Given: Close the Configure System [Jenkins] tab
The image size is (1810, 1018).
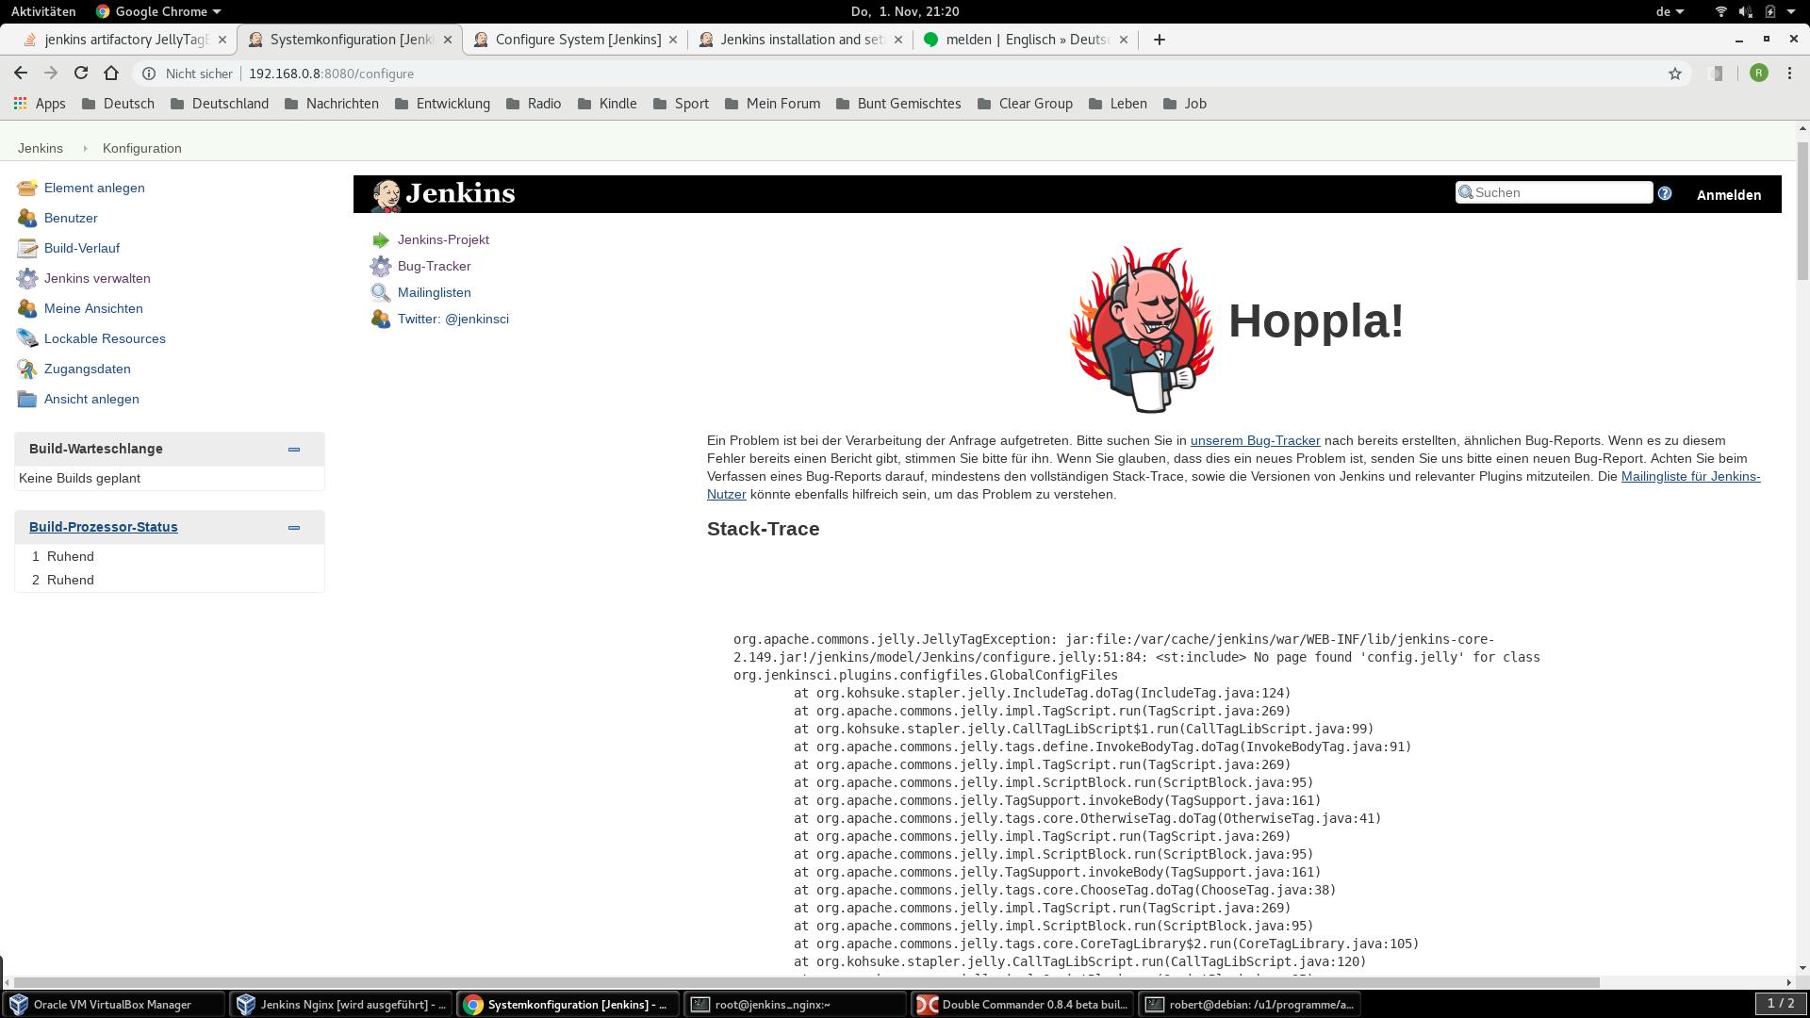Looking at the screenshot, I should click(x=673, y=40).
